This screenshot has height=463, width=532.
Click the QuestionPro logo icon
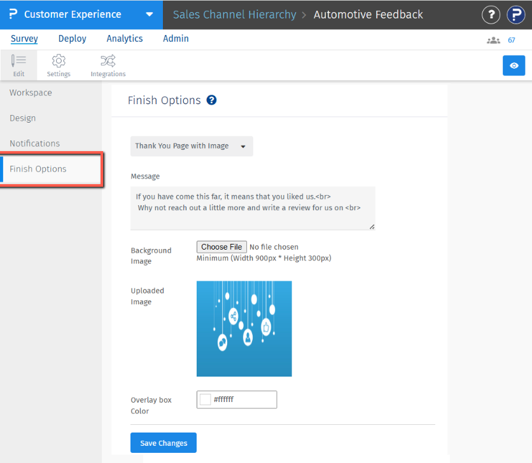point(13,14)
